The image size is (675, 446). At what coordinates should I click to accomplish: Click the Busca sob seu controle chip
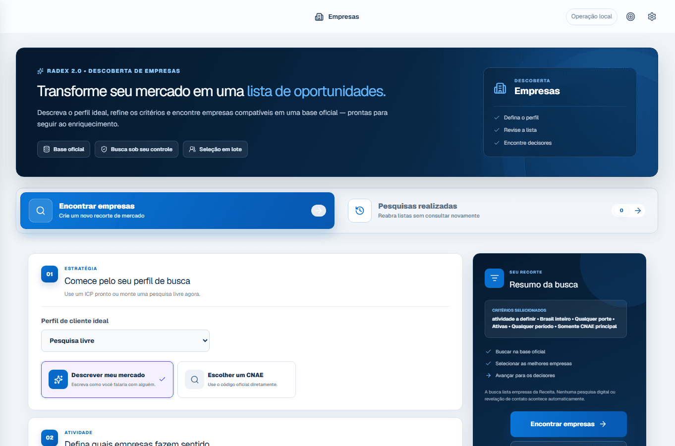pos(136,149)
